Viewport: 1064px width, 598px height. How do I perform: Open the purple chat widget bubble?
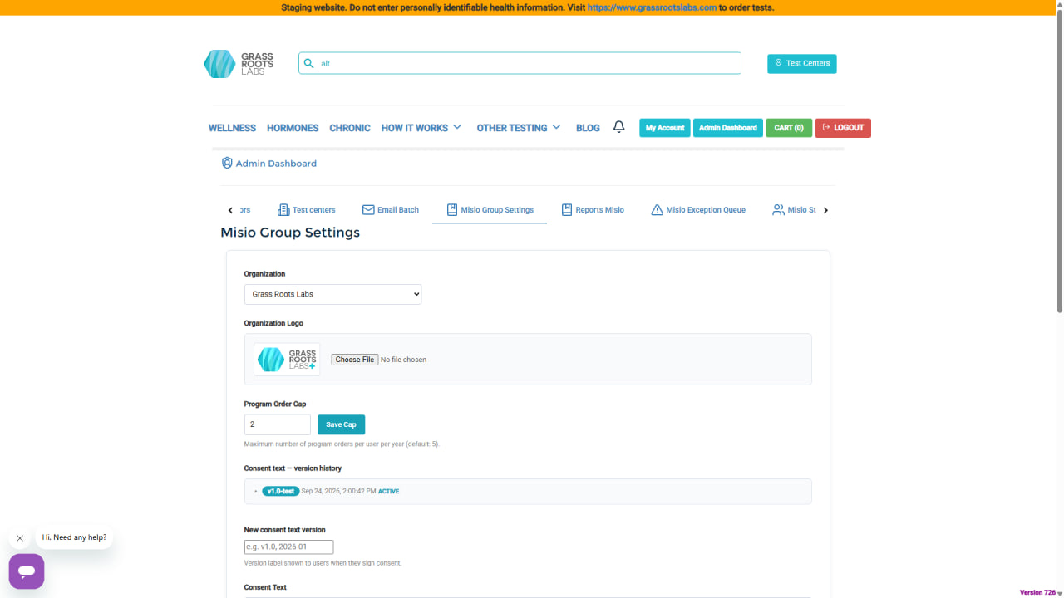click(x=27, y=571)
